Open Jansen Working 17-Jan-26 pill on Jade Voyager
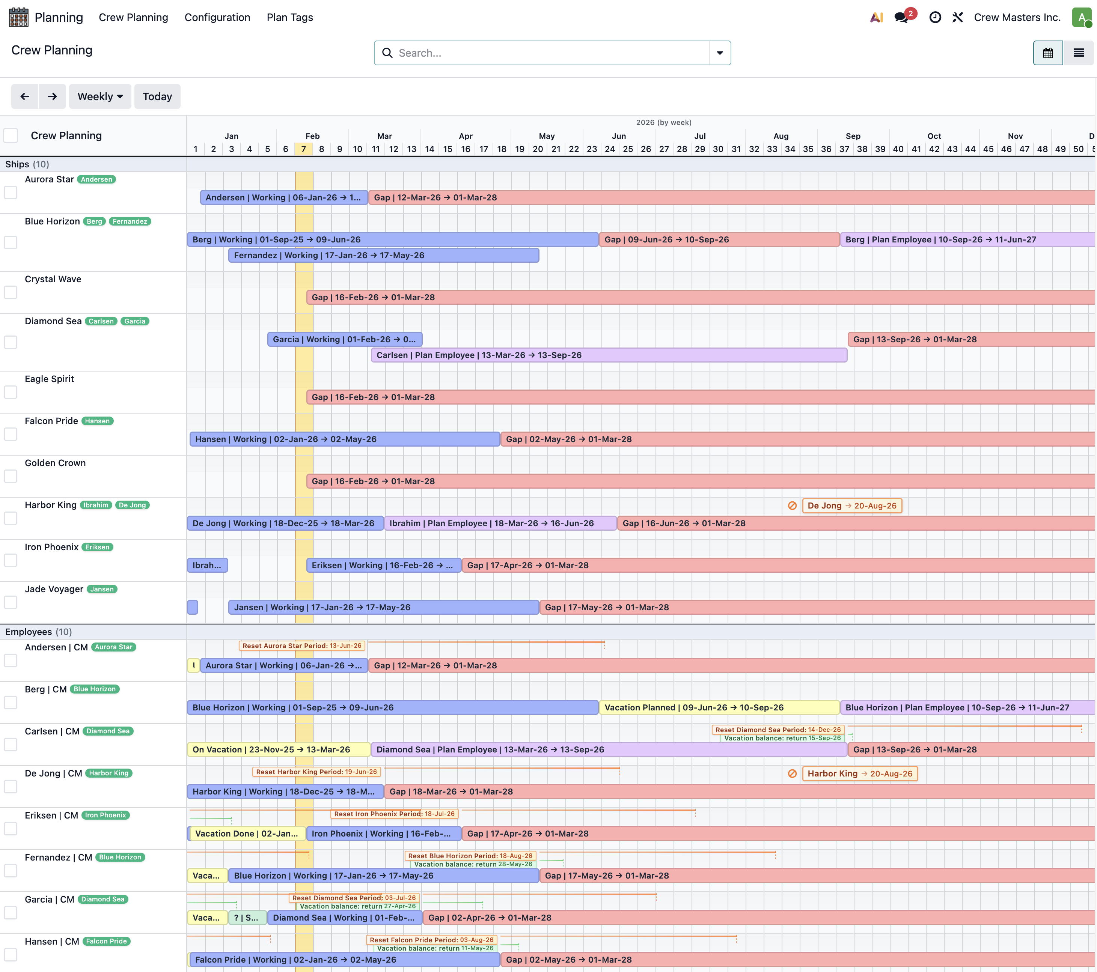 pos(383,607)
